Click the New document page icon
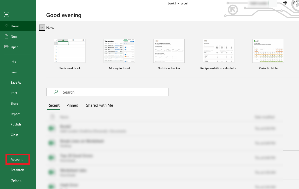 7,36
